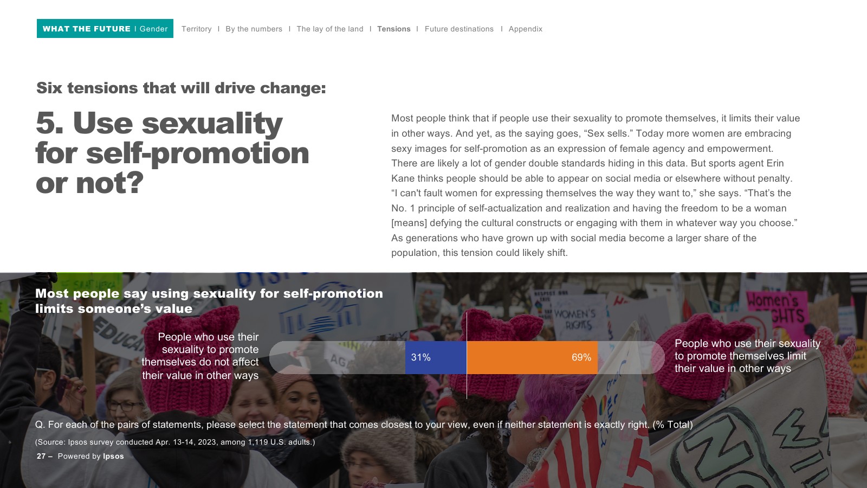Screen dimensions: 867x488
Task: Jump to Future destinations section
Action: pos(459,29)
